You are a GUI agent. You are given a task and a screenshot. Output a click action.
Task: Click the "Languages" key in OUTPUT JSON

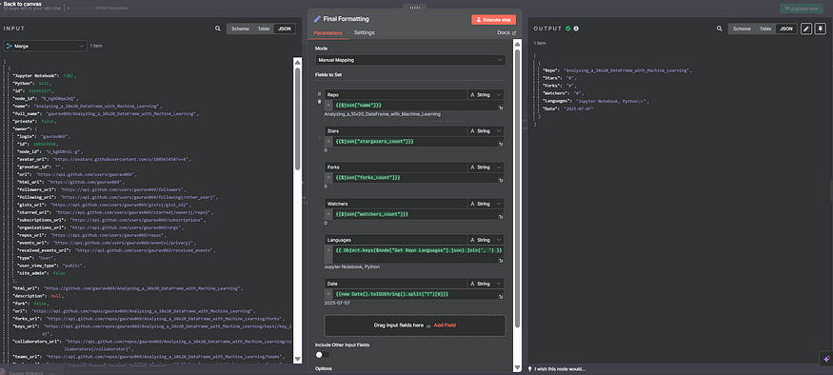[557, 101]
